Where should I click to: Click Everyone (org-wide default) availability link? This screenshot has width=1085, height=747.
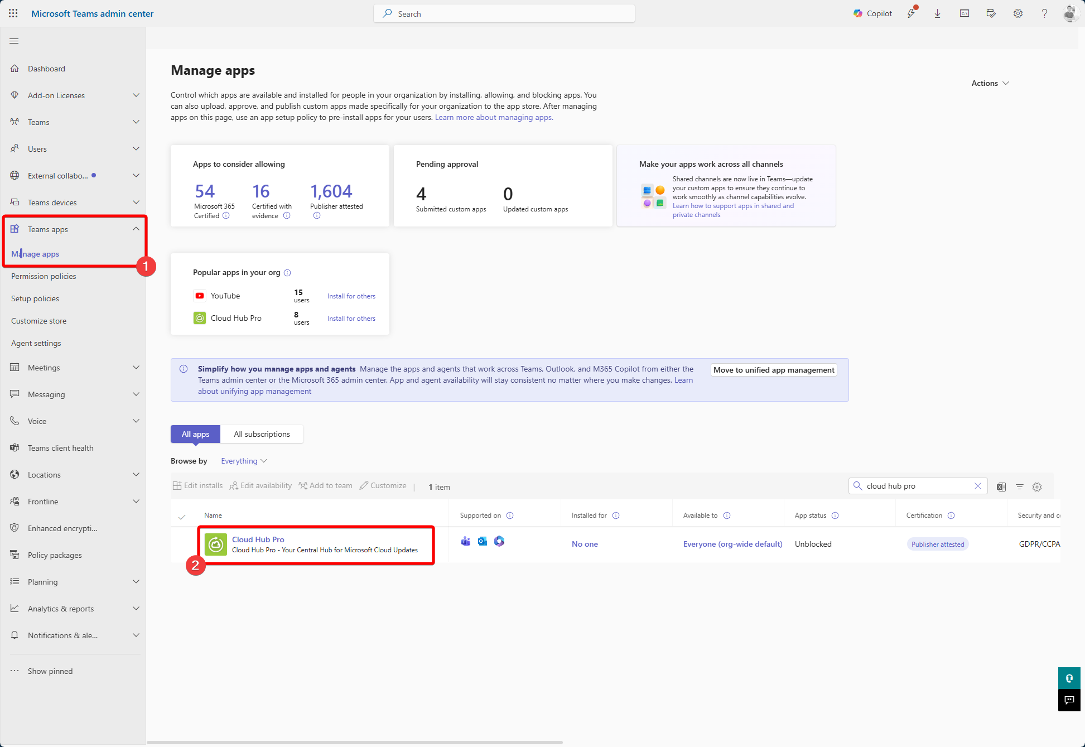(x=732, y=544)
